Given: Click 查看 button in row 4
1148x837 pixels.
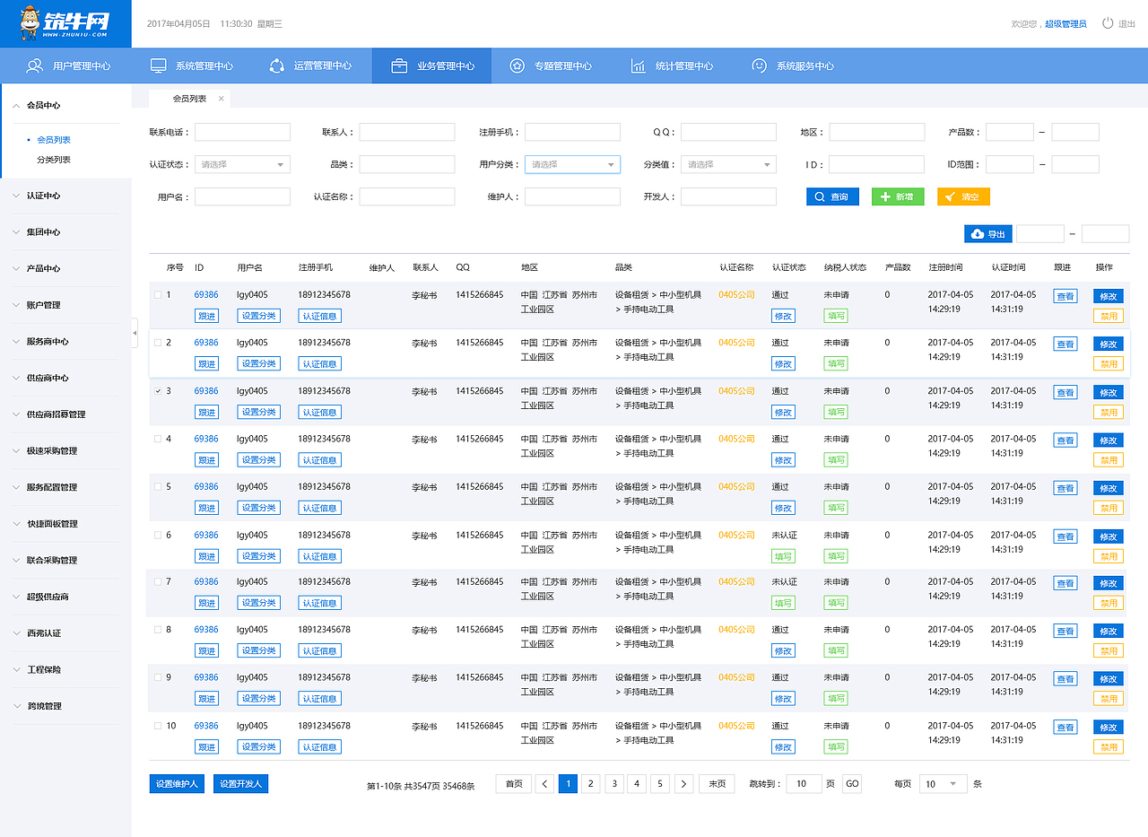Looking at the screenshot, I should tap(1065, 440).
